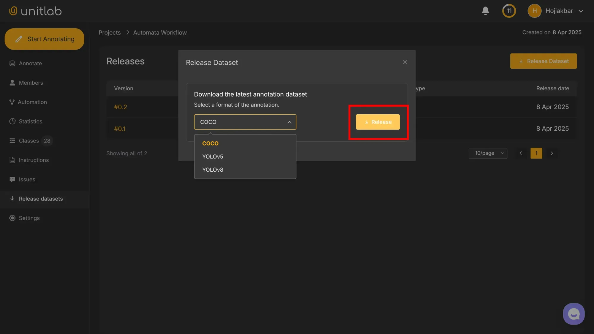View project Statistics
This screenshot has height=334, width=594.
click(x=30, y=121)
